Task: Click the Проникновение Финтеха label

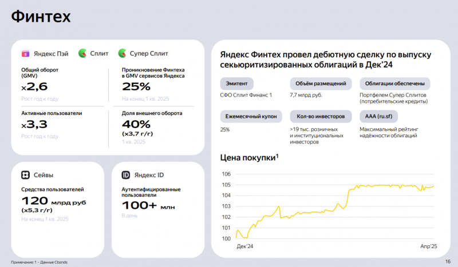Action: 153,73
